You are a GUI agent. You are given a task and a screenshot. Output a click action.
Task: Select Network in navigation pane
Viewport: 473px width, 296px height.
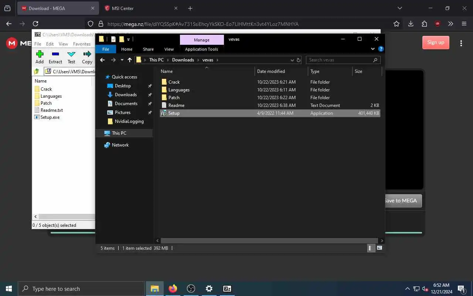[120, 145]
